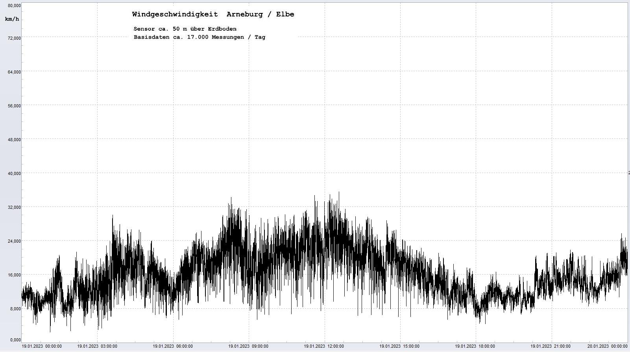The width and height of the screenshot is (630, 352).
Task: Select the 19.01.2023 03:00:00 time label
Action: pos(97,346)
